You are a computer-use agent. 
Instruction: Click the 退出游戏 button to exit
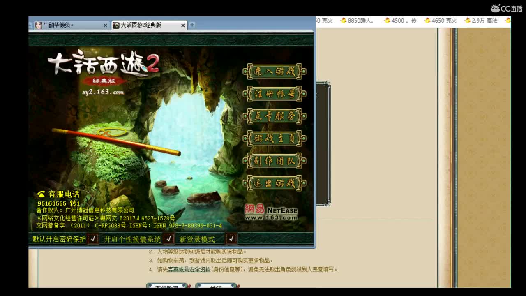tap(275, 183)
